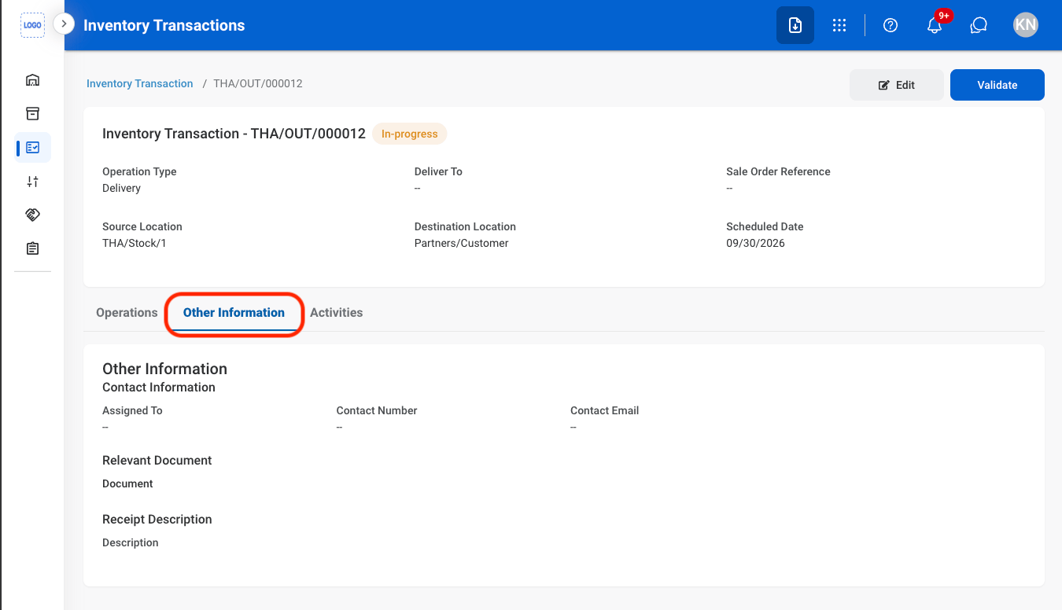This screenshot has width=1062, height=610.
Task: Expand the sidebar with the chevron button
Action: click(x=64, y=24)
